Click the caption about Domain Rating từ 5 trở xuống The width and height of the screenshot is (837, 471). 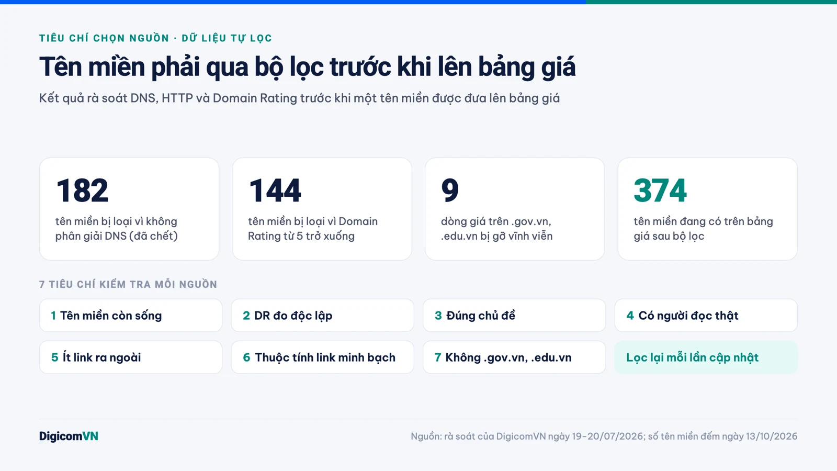click(313, 229)
